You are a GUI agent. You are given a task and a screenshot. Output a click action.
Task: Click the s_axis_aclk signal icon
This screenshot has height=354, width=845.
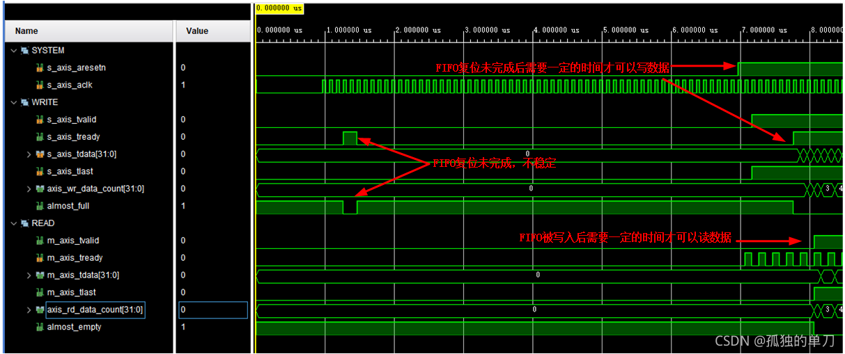coord(40,85)
